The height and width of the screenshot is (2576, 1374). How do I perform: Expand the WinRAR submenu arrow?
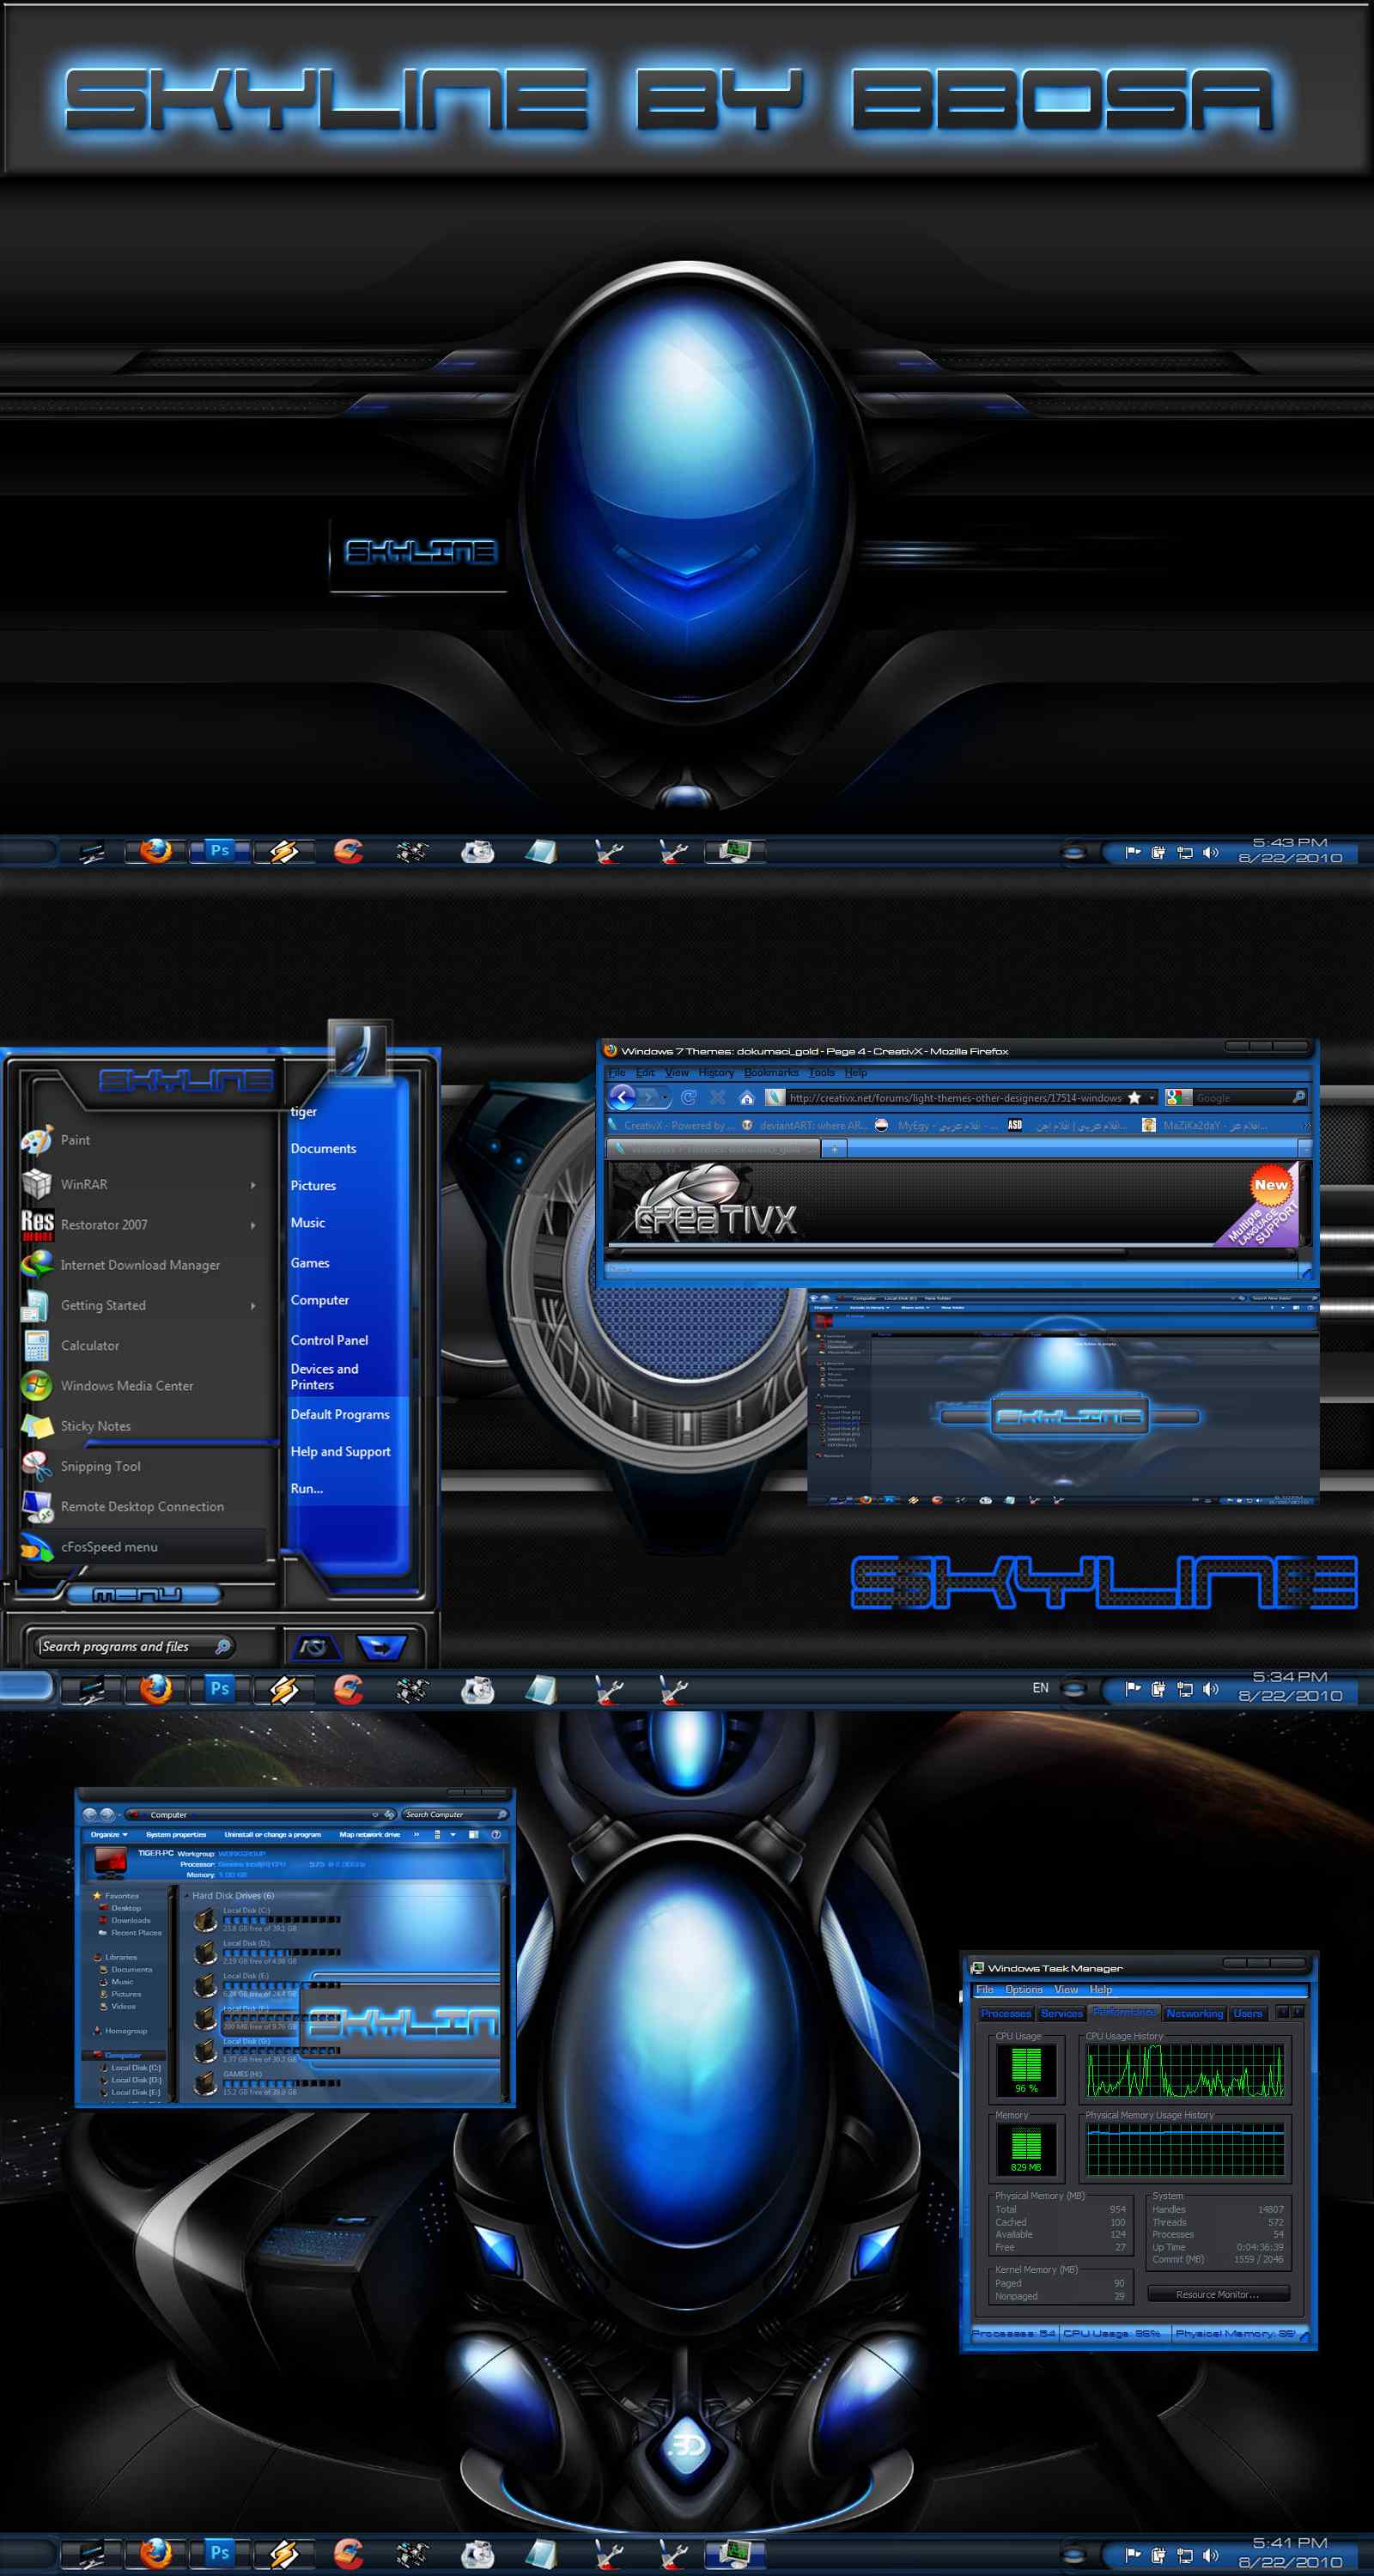[253, 1185]
